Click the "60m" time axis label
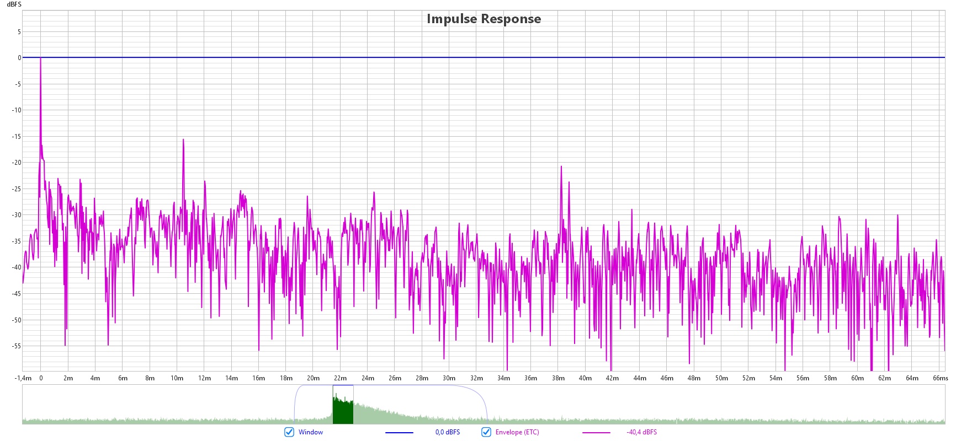956x441 pixels. click(857, 378)
